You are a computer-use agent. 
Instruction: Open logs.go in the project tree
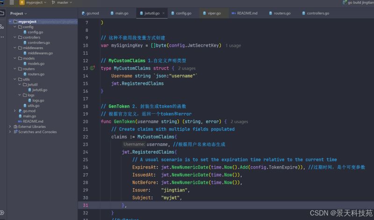(38, 100)
